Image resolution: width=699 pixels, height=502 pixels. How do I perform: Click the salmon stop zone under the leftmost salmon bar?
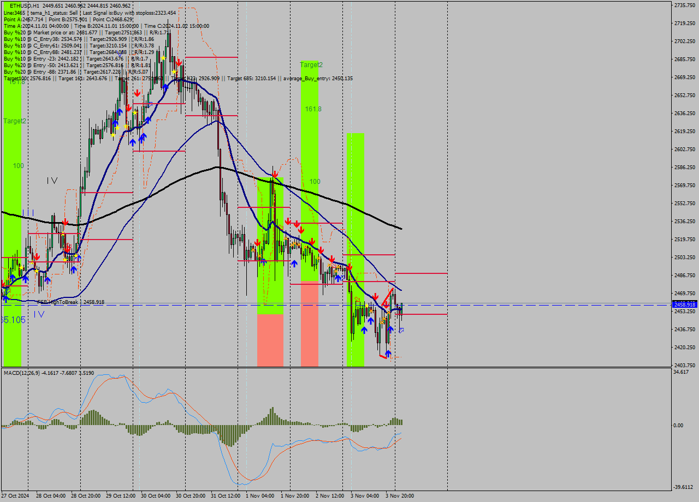270,340
